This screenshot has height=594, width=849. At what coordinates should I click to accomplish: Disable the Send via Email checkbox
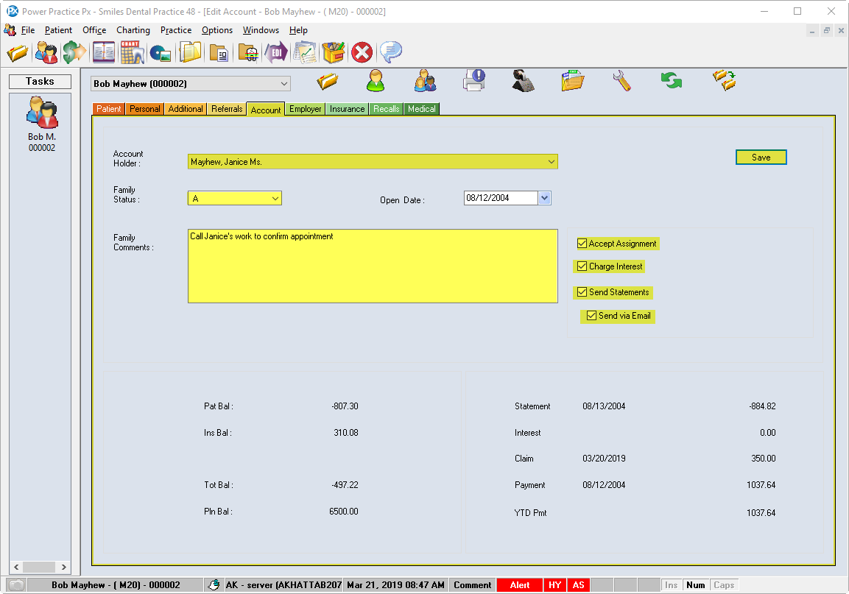click(x=592, y=316)
